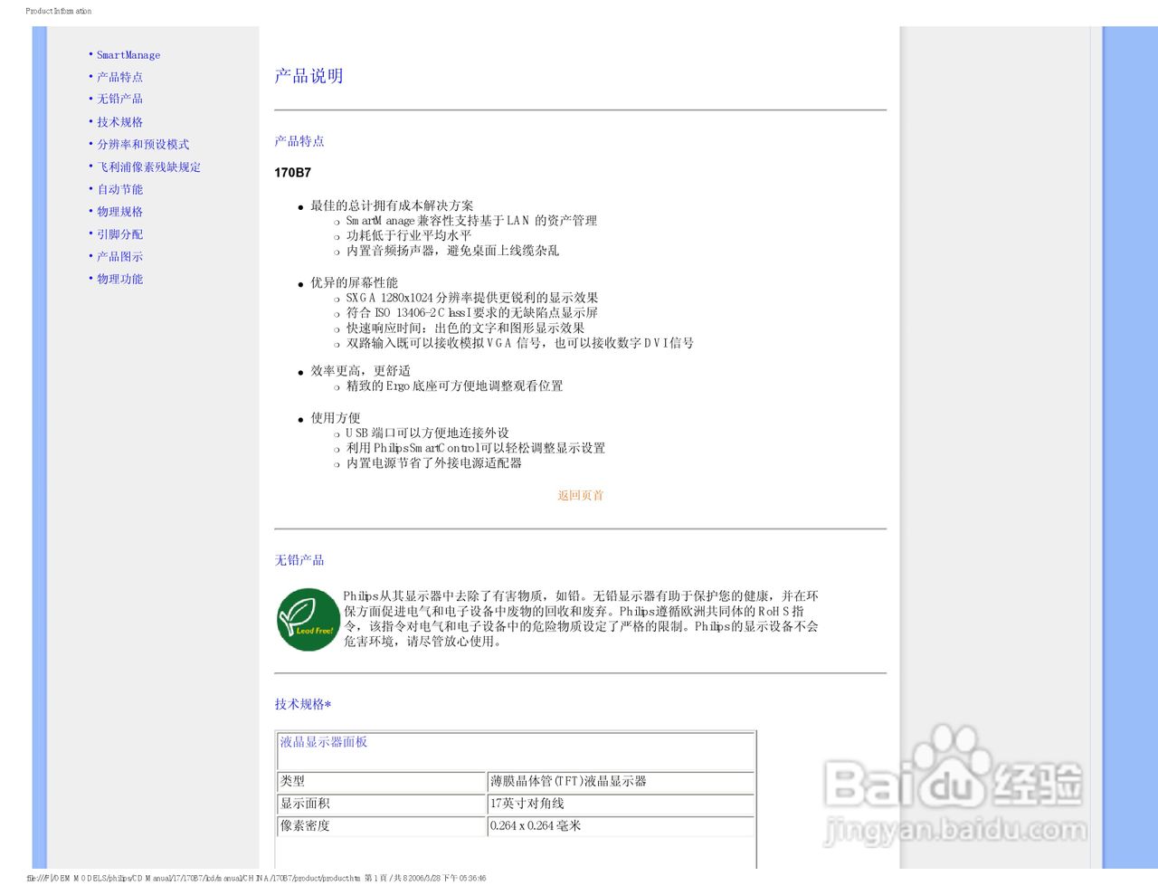Click the 功耗低于行业平均水平 line
The height and width of the screenshot is (895, 1158).
(409, 235)
